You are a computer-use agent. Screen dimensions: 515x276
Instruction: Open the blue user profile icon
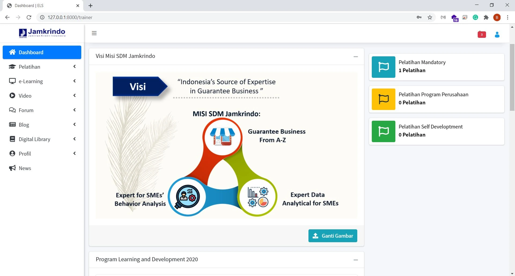pos(497,35)
